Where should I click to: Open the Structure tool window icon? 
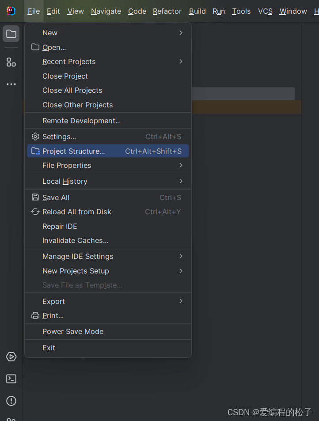11,62
